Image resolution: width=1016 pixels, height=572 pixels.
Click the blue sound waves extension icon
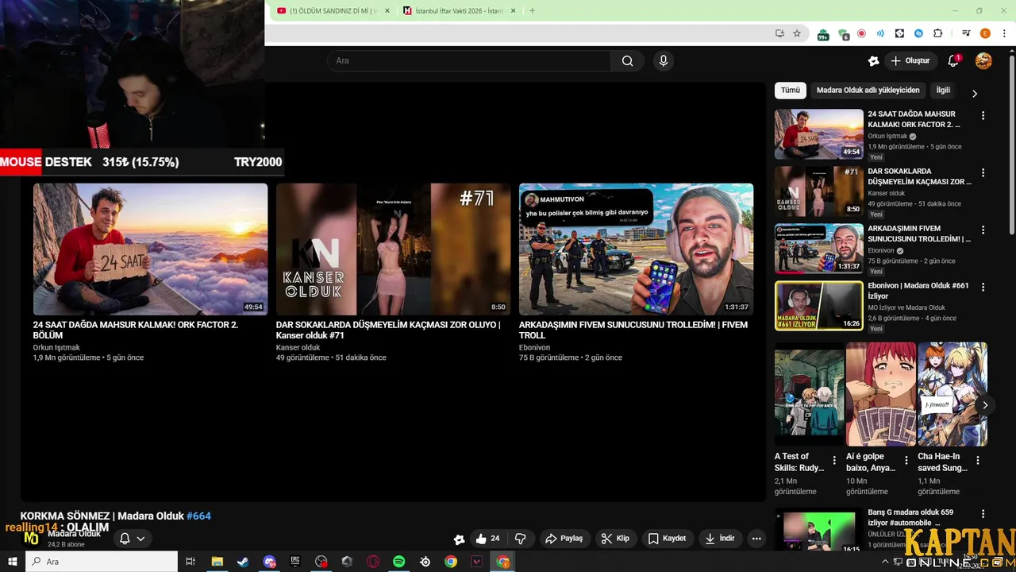point(880,33)
